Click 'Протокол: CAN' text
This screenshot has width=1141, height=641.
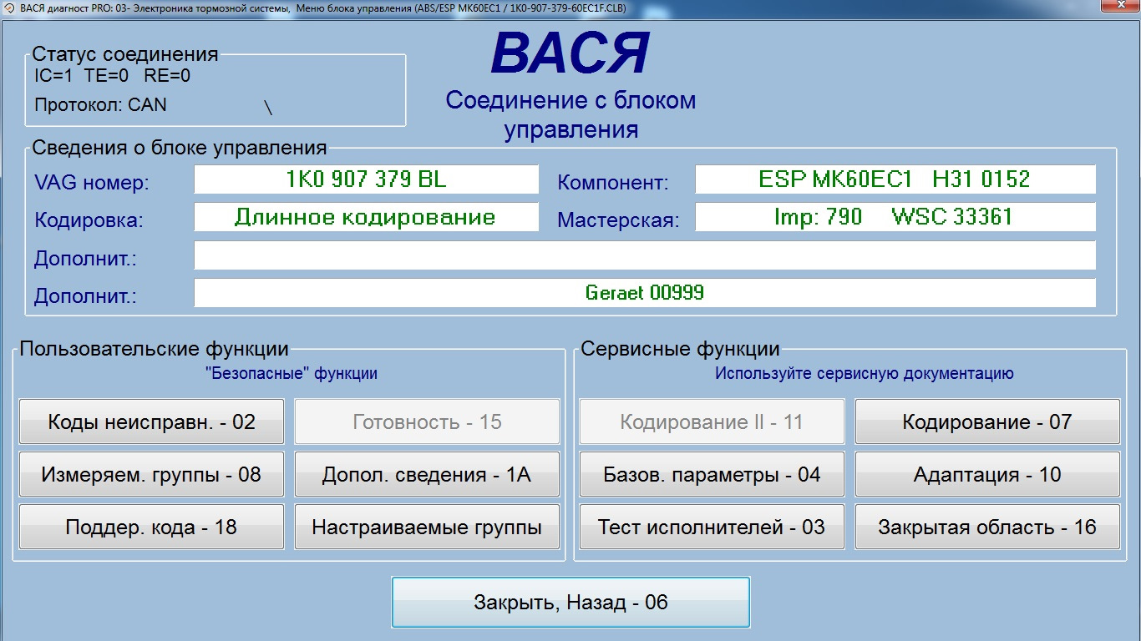100,105
